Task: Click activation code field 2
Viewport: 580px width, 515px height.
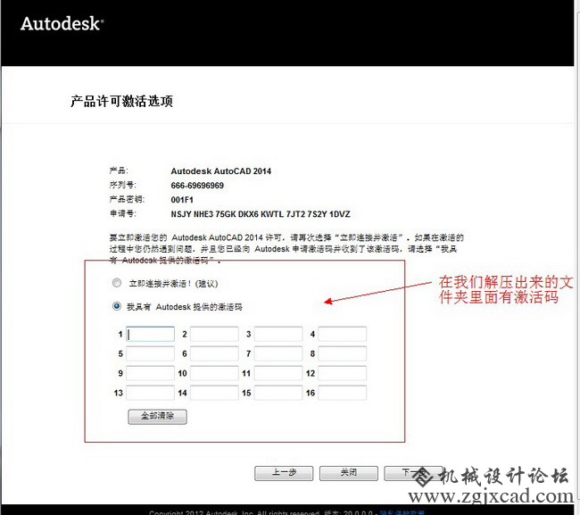Action: tap(214, 334)
